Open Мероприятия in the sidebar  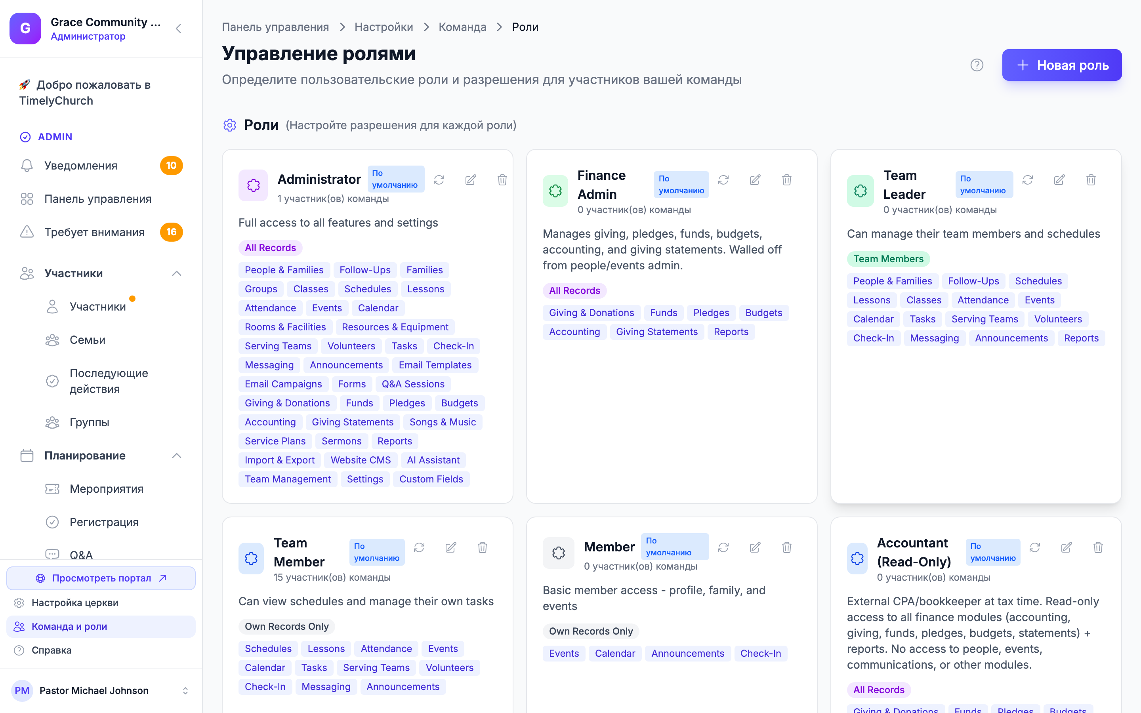[x=107, y=488]
